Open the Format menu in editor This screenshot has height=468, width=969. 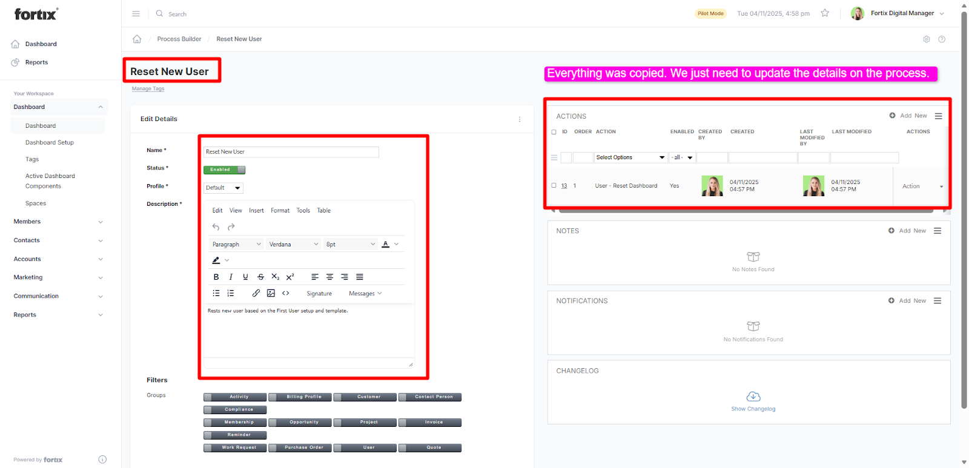(280, 211)
